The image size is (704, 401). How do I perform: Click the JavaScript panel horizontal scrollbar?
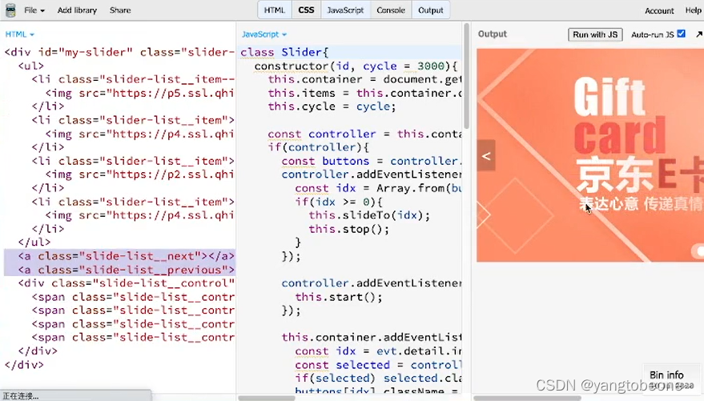point(266,398)
